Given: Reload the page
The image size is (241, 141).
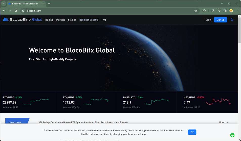Looking at the screenshot, I should coord(16,11).
